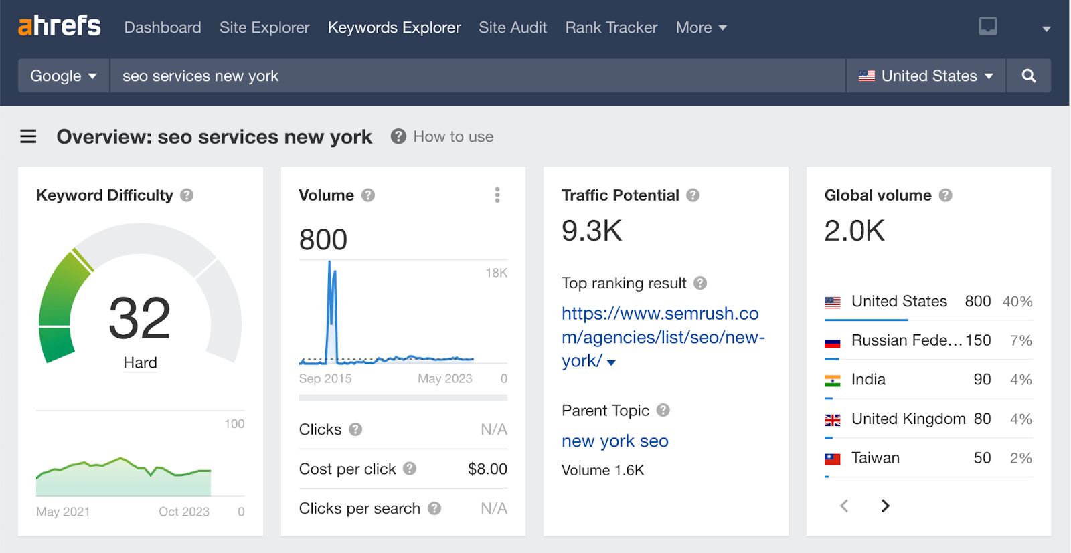
Task: Open the monitor icon in header
Action: (x=988, y=27)
